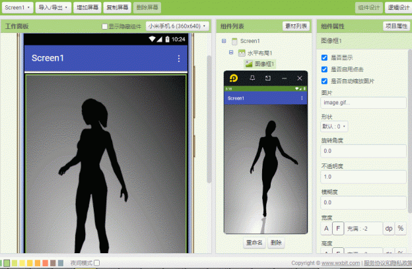Click the Screen1 icon in component list
This screenshot has height=269, width=412.
[x=234, y=41]
